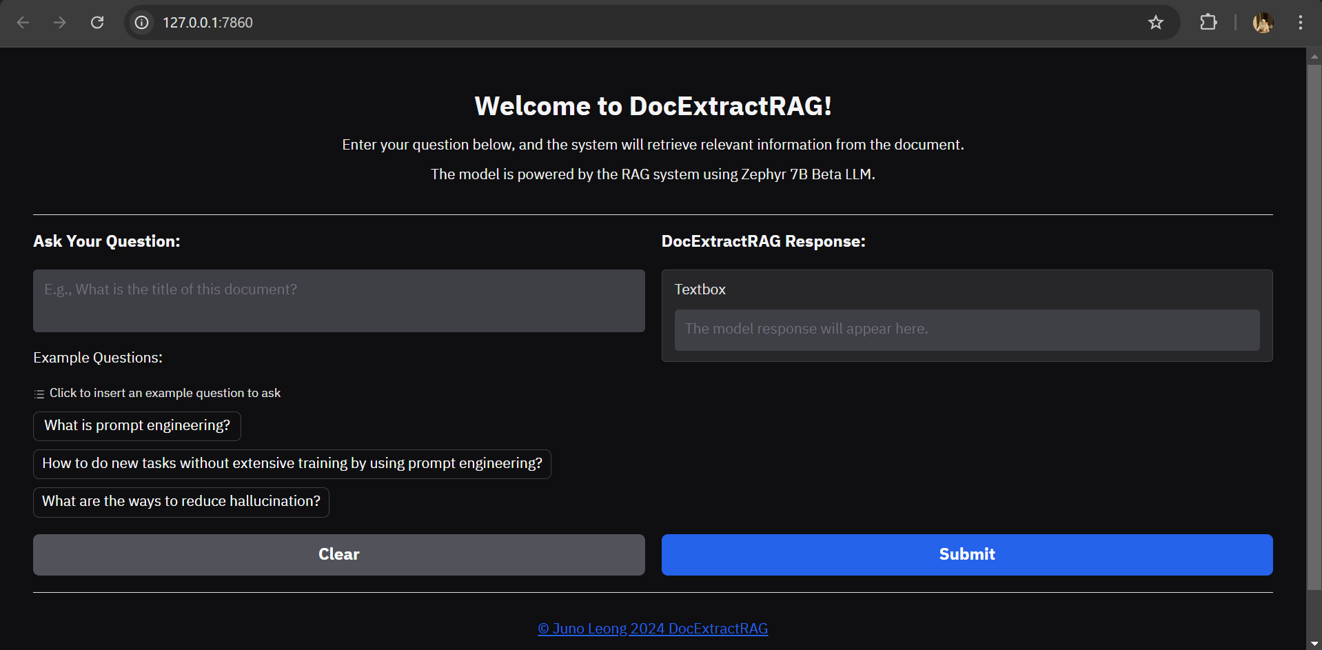Open the Chrome three-dot menu

pyautogui.click(x=1301, y=23)
